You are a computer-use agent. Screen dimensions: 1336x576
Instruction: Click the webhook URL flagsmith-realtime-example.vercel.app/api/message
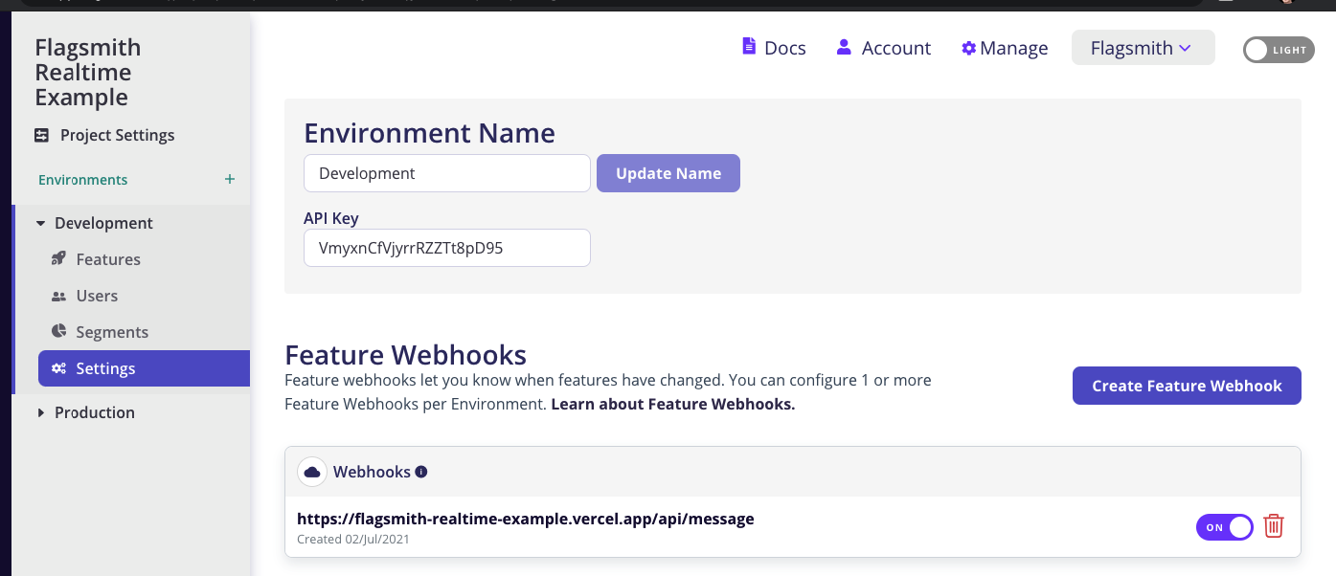tap(526, 520)
